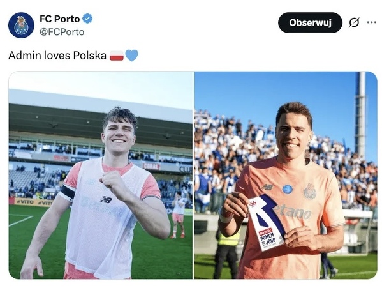Image resolution: width=382 pixels, height=288 pixels.
Task: Click the tweet text 'Admin loves Polska'
Action: (x=57, y=56)
